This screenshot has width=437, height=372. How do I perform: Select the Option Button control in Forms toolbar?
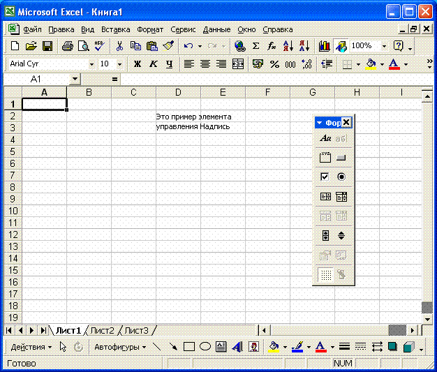[x=341, y=177]
